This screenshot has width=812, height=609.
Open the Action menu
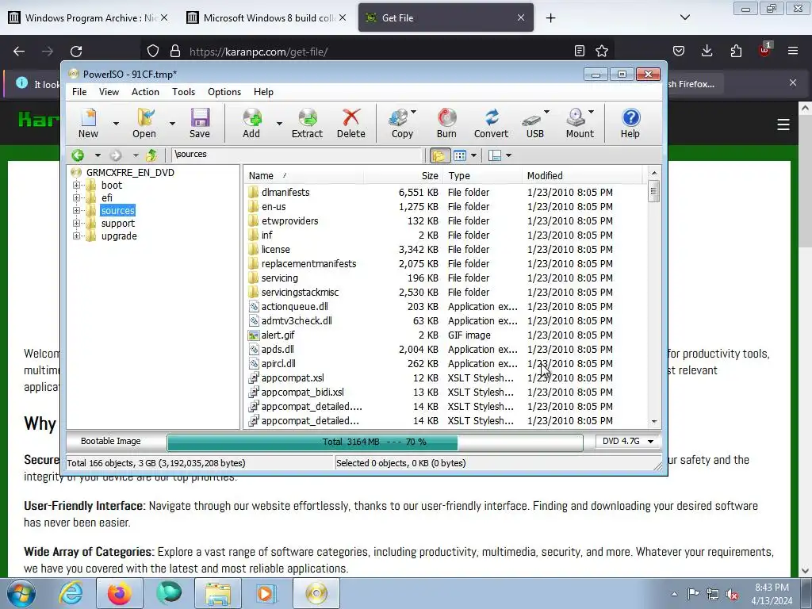click(145, 92)
